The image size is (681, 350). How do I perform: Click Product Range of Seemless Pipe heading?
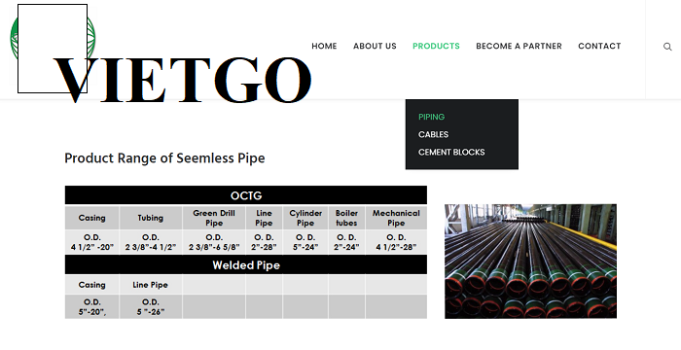point(164,158)
